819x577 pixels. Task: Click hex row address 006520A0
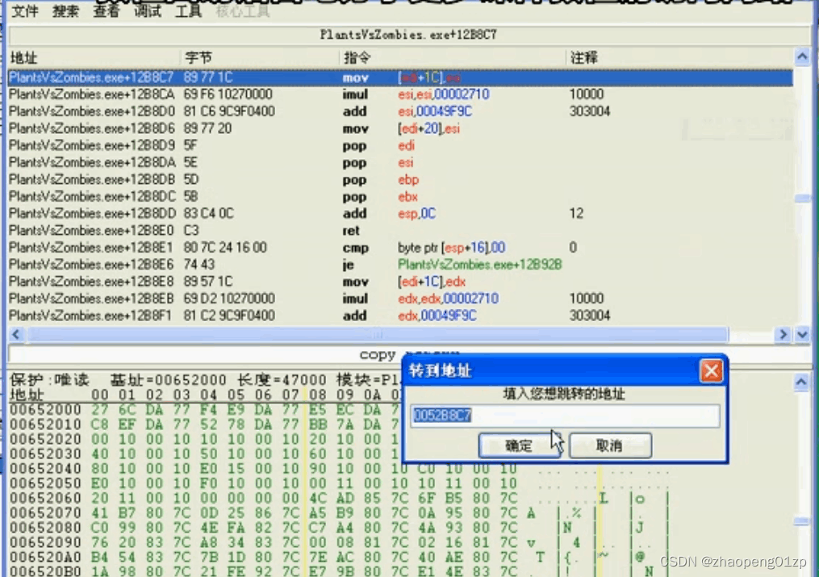point(45,557)
